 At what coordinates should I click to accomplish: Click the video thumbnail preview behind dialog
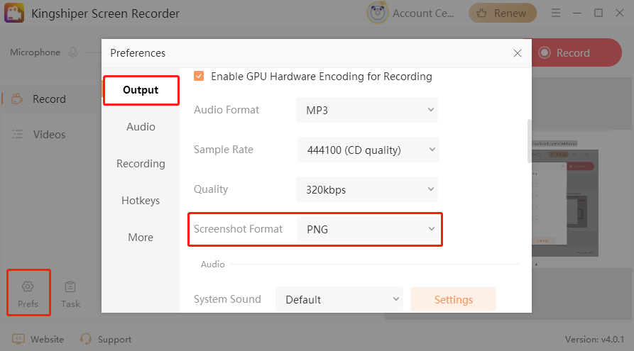[565, 203]
